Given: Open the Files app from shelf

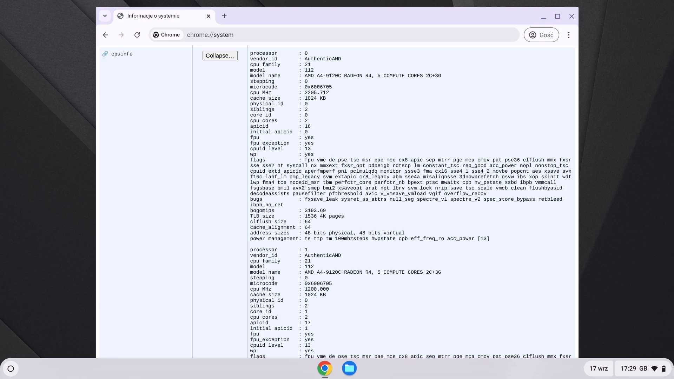Looking at the screenshot, I should tap(349, 368).
